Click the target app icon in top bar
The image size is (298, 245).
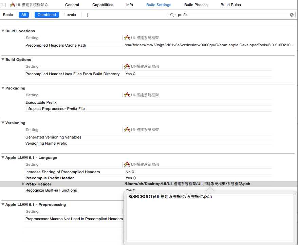click(13, 5)
